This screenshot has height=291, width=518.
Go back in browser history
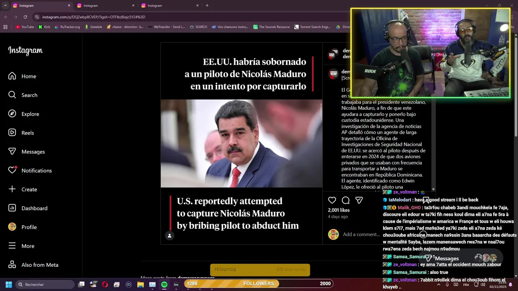[x=6, y=17]
